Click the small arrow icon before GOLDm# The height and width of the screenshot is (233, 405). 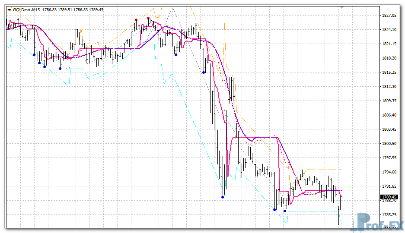tap(9, 9)
